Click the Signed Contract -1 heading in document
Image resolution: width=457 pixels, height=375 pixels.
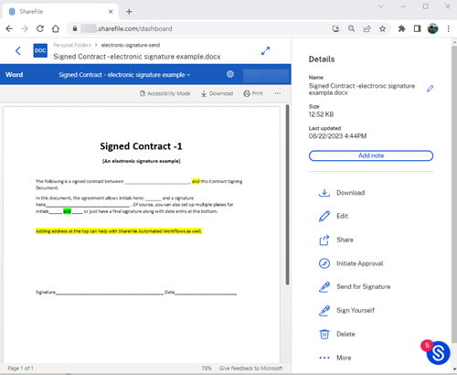point(141,146)
